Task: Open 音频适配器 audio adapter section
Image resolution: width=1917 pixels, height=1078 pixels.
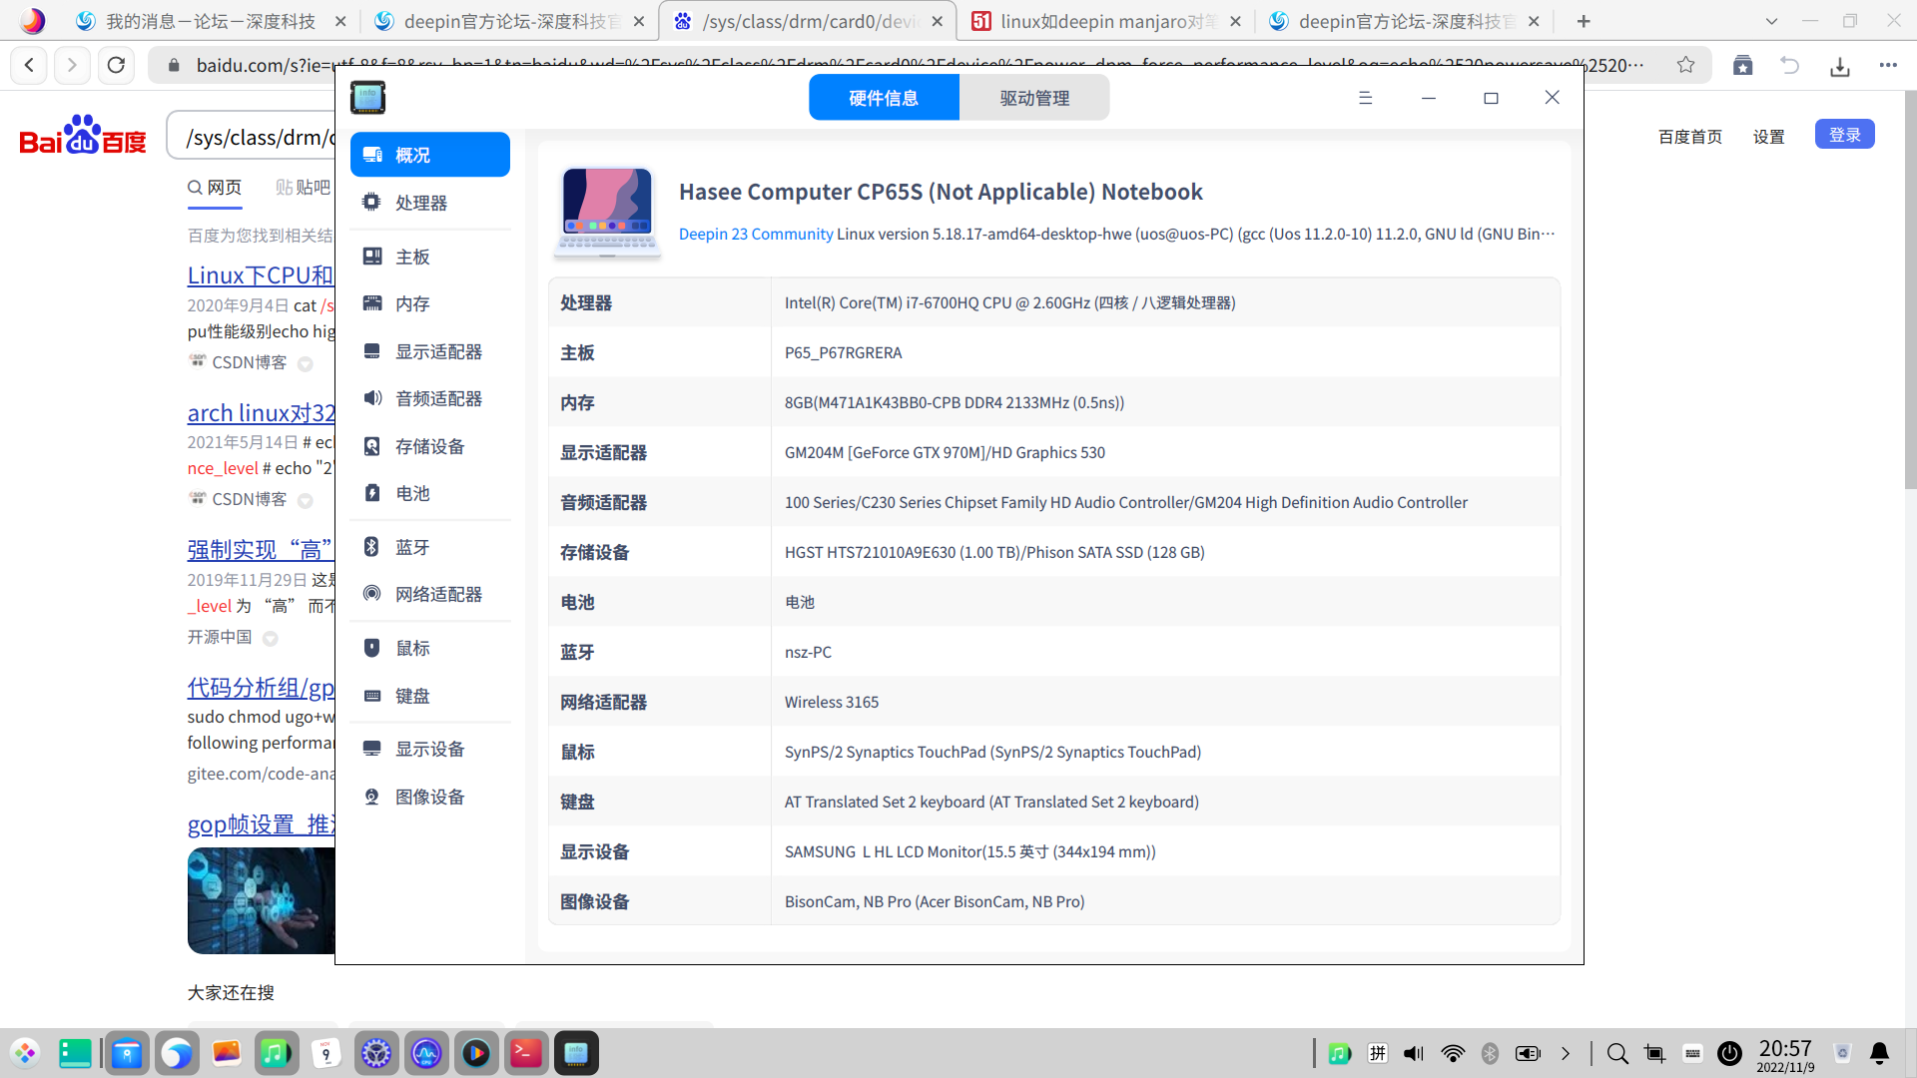Action: coord(437,398)
